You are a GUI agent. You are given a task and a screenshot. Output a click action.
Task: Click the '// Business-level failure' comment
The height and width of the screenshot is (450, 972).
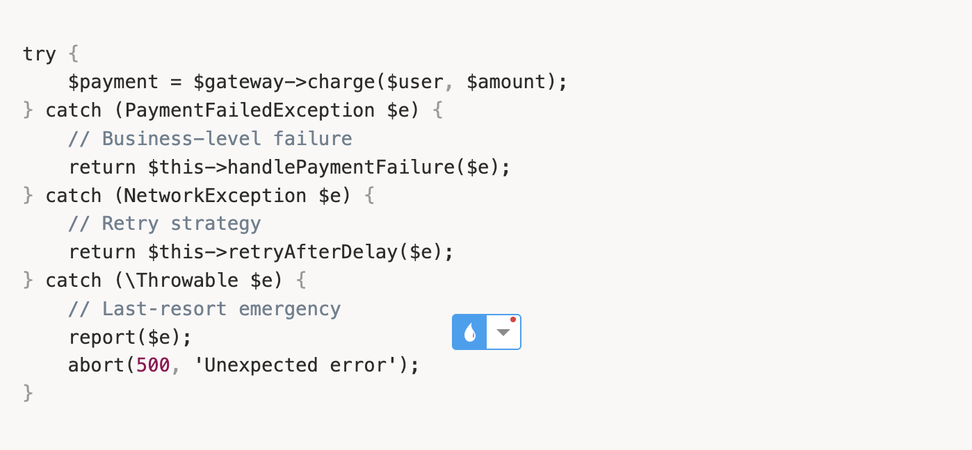[x=210, y=139]
